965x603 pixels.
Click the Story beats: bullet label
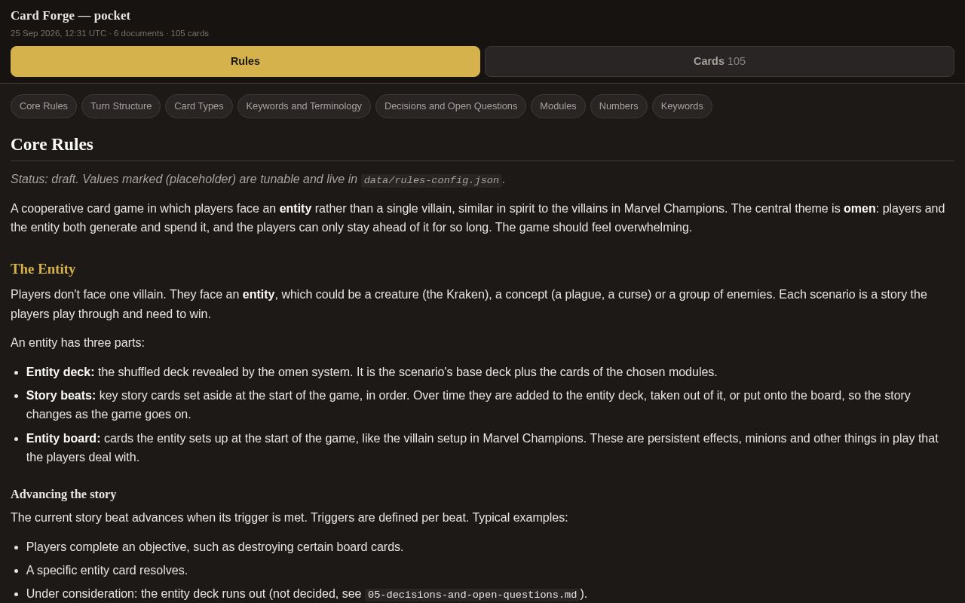tap(61, 396)
